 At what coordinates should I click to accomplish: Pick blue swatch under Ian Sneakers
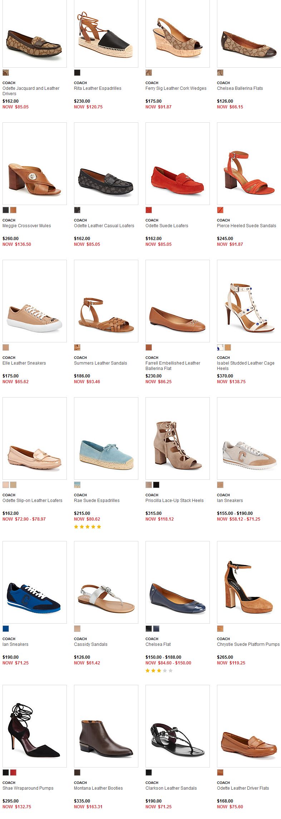(x=6, y=629)
